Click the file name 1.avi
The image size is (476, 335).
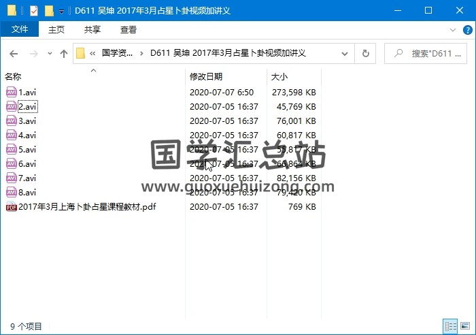[x=27, y=92]
